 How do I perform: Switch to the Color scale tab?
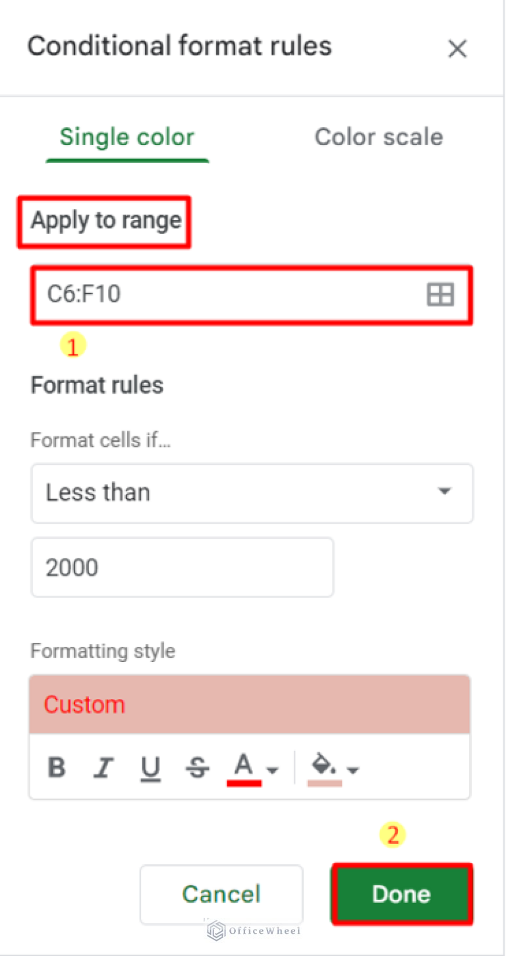tap(379, 136)
